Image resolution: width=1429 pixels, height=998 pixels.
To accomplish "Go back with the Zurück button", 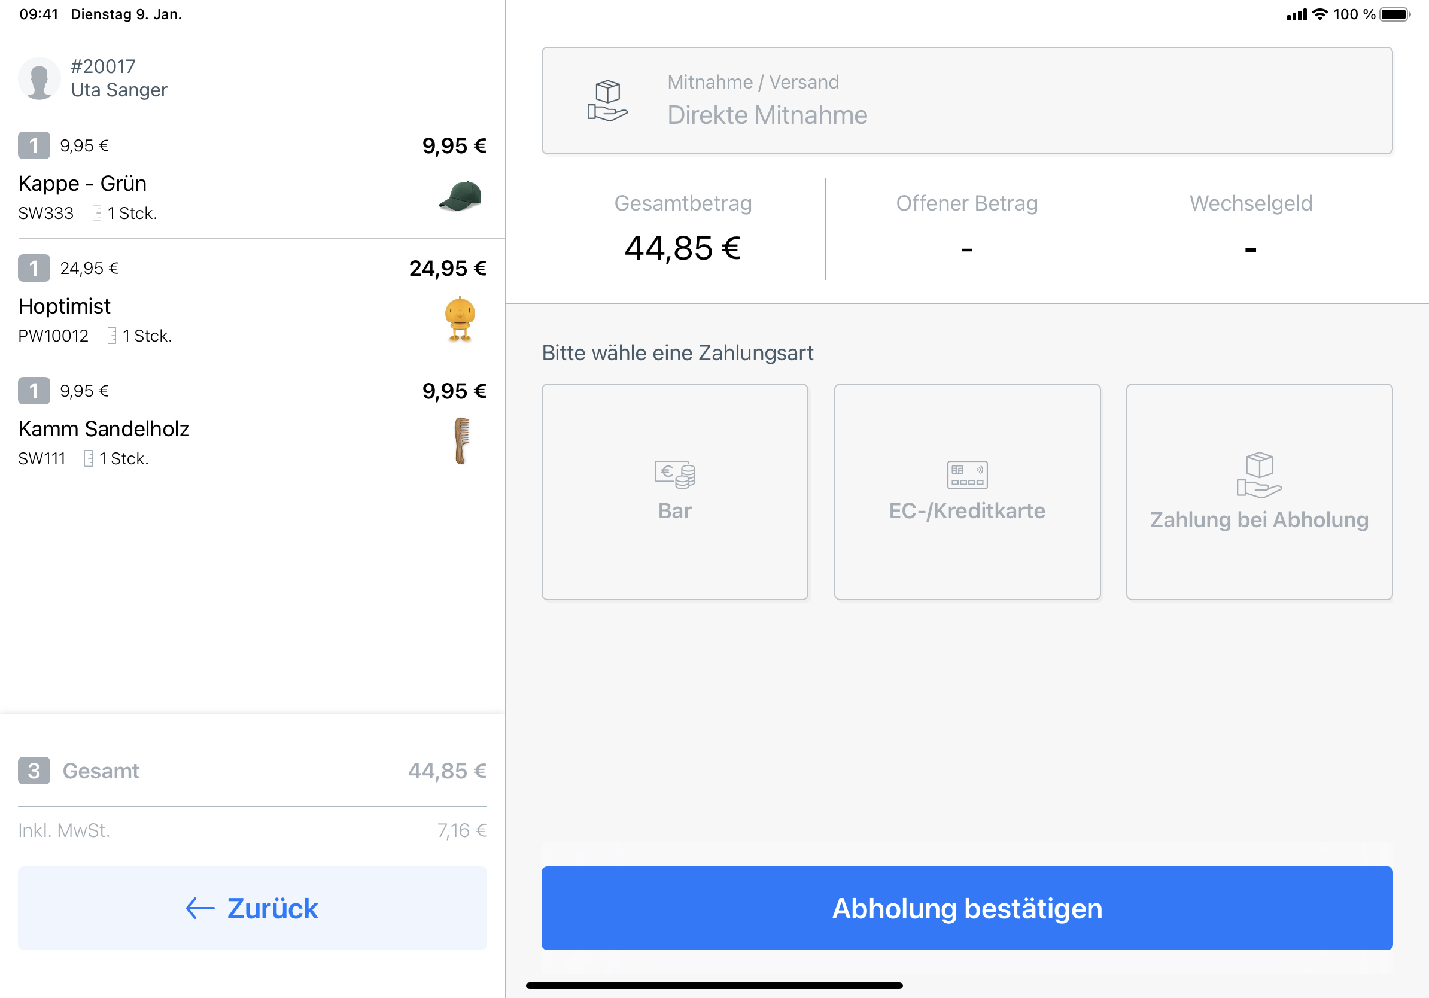I will (252, 908).
